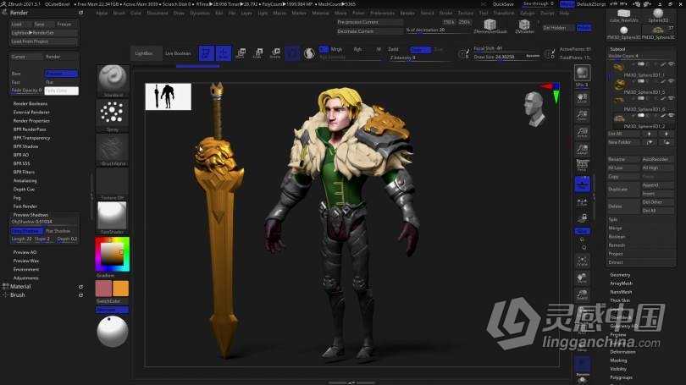
Task: Toggle Flat Shadow option
Action: pos(58,231)
